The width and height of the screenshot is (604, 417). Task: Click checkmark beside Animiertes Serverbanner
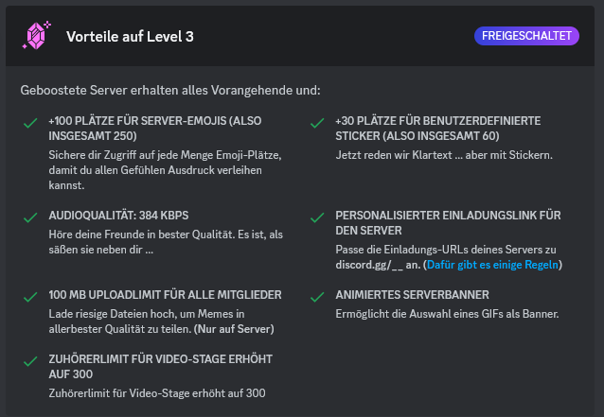pyautogui.click(x=316, y=296)
